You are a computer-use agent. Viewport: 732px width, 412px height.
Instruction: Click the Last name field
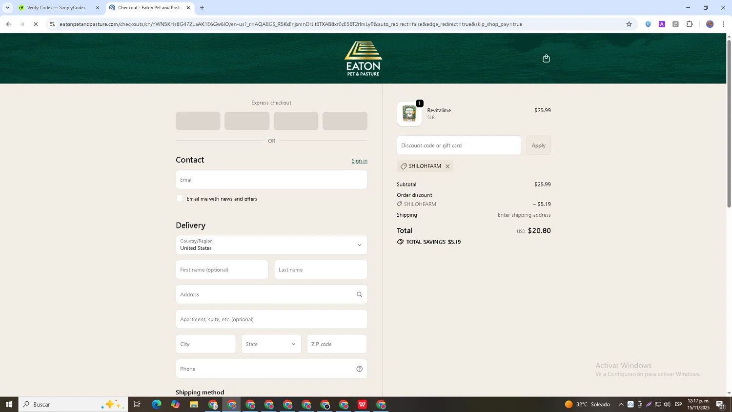[x=321, y=269]
